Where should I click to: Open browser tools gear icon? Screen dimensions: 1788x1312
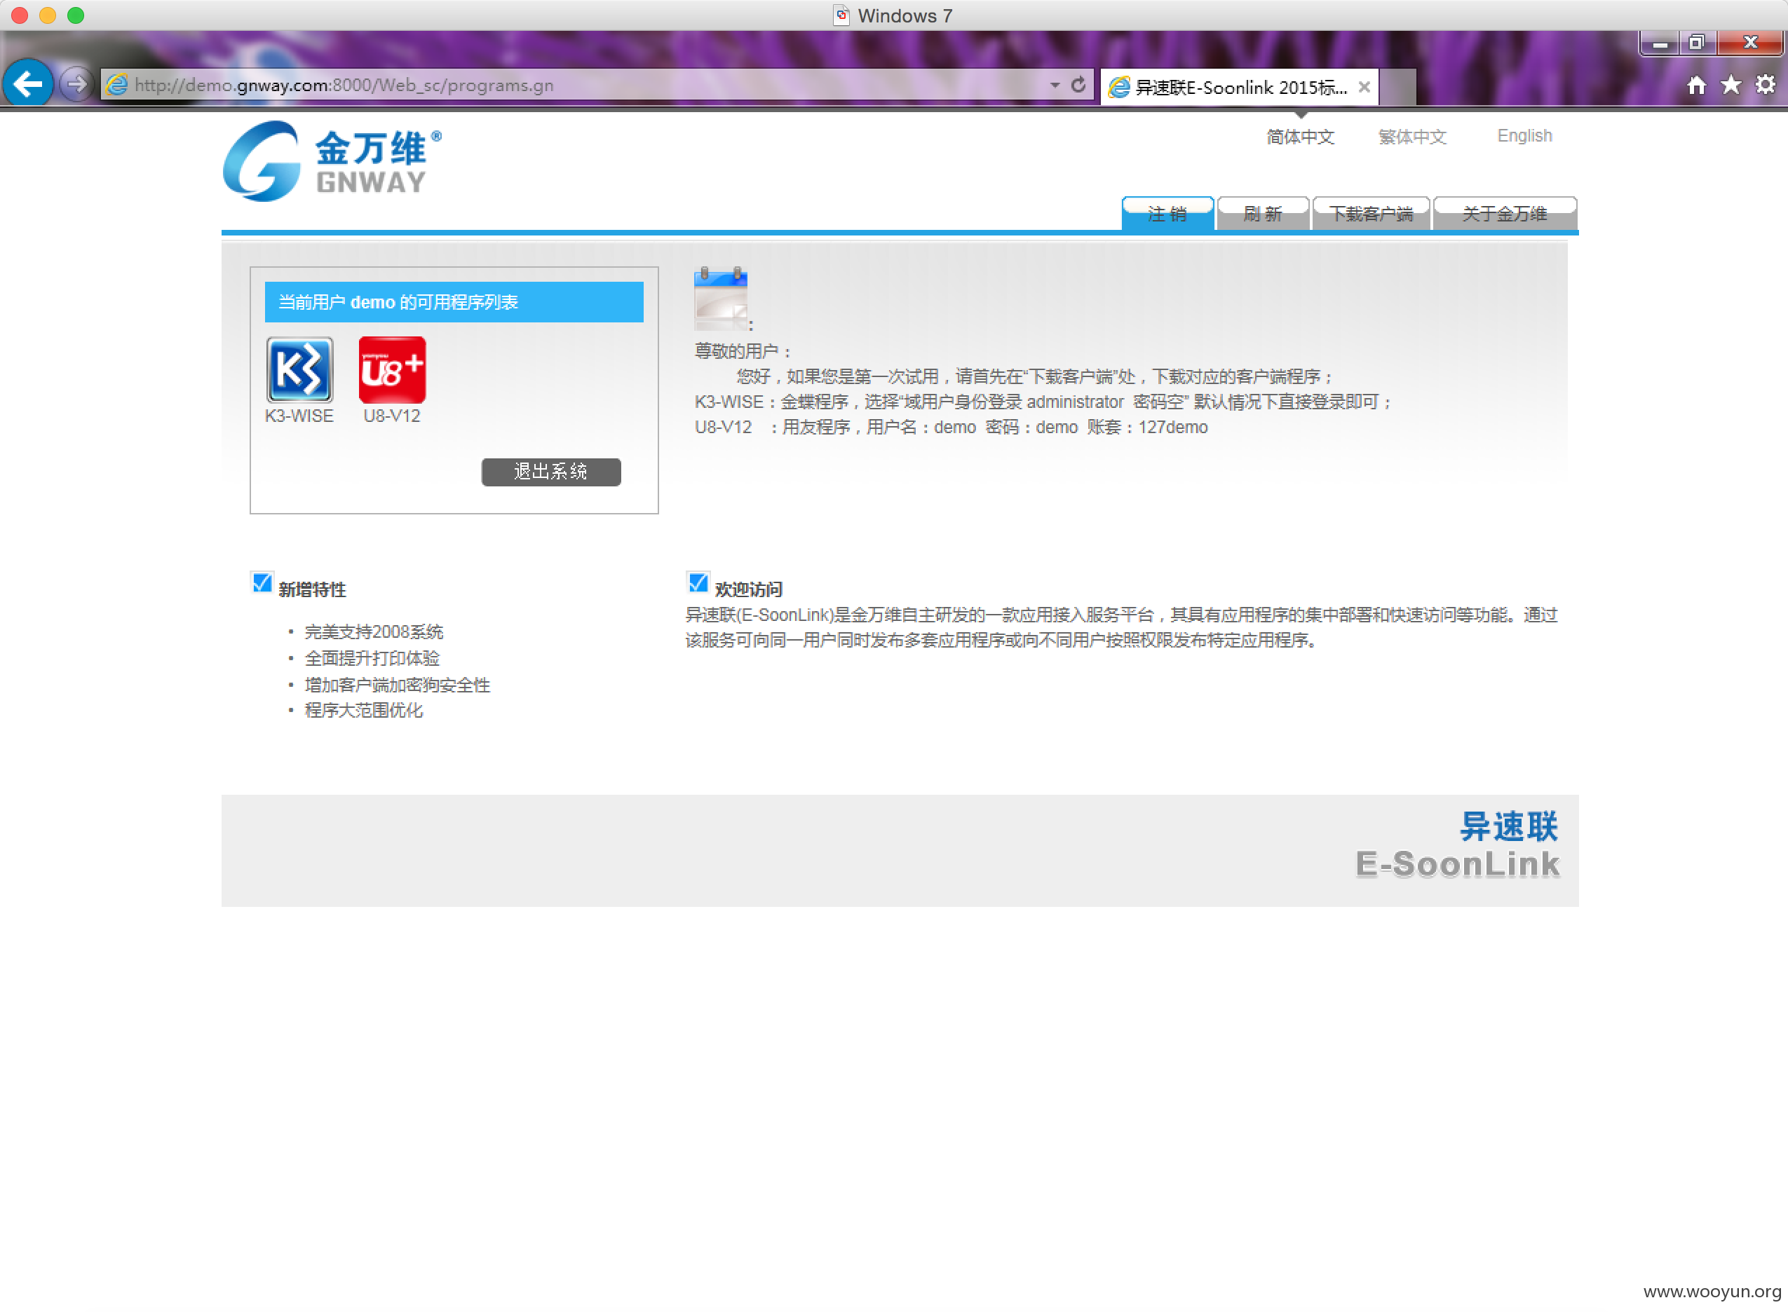tap(1765, 84)
